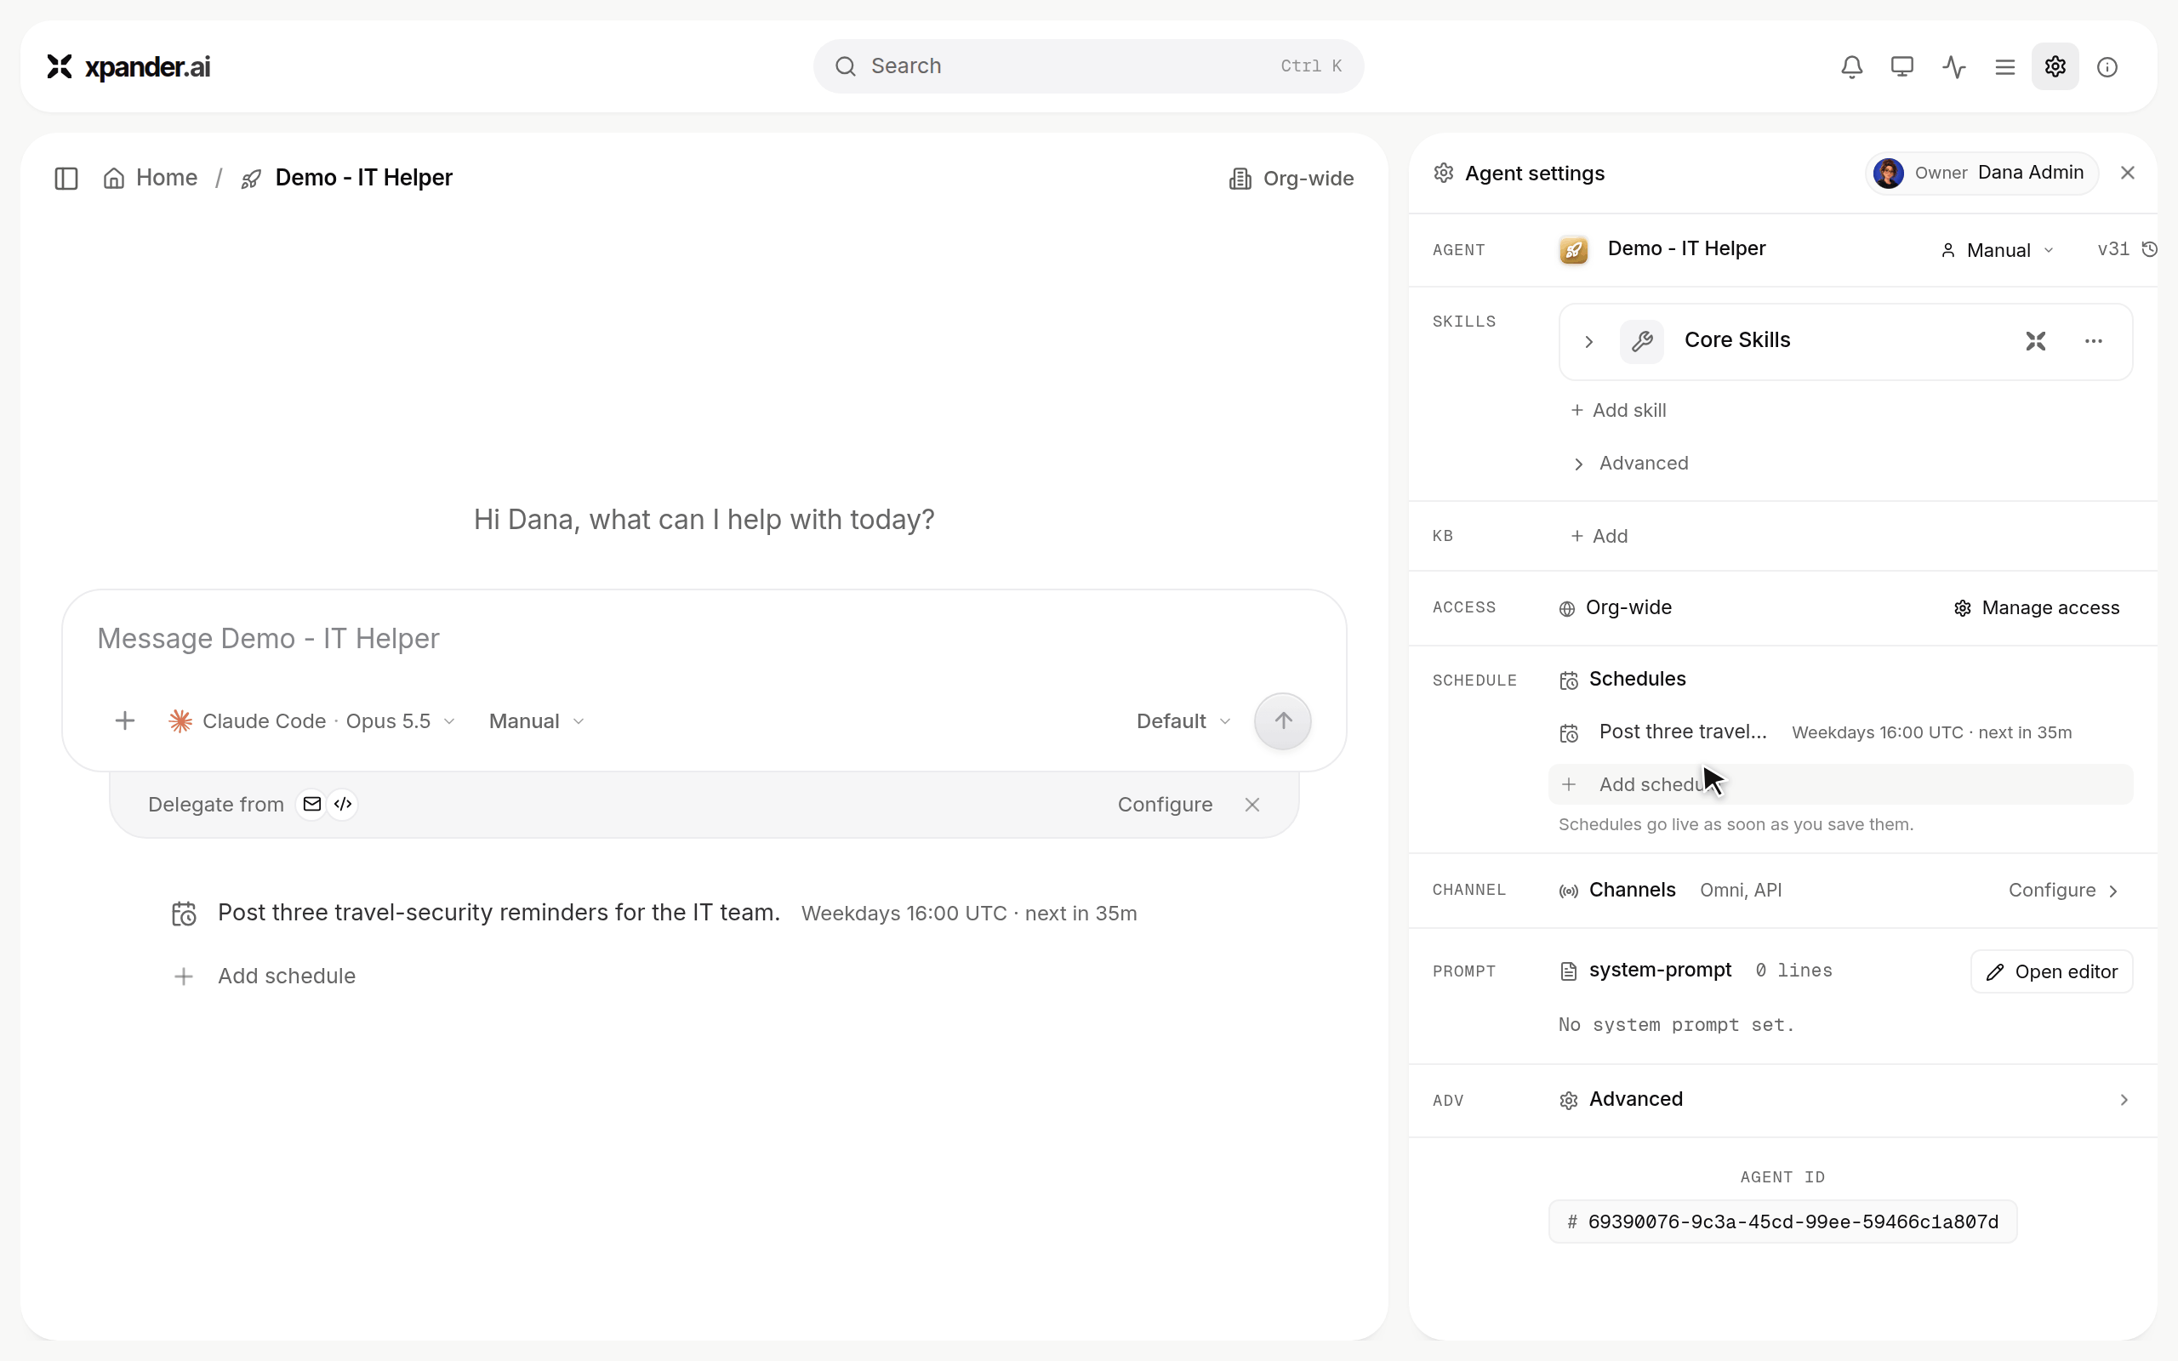
Task: Open the version history icon beside v31
Action: (2149, 249)
